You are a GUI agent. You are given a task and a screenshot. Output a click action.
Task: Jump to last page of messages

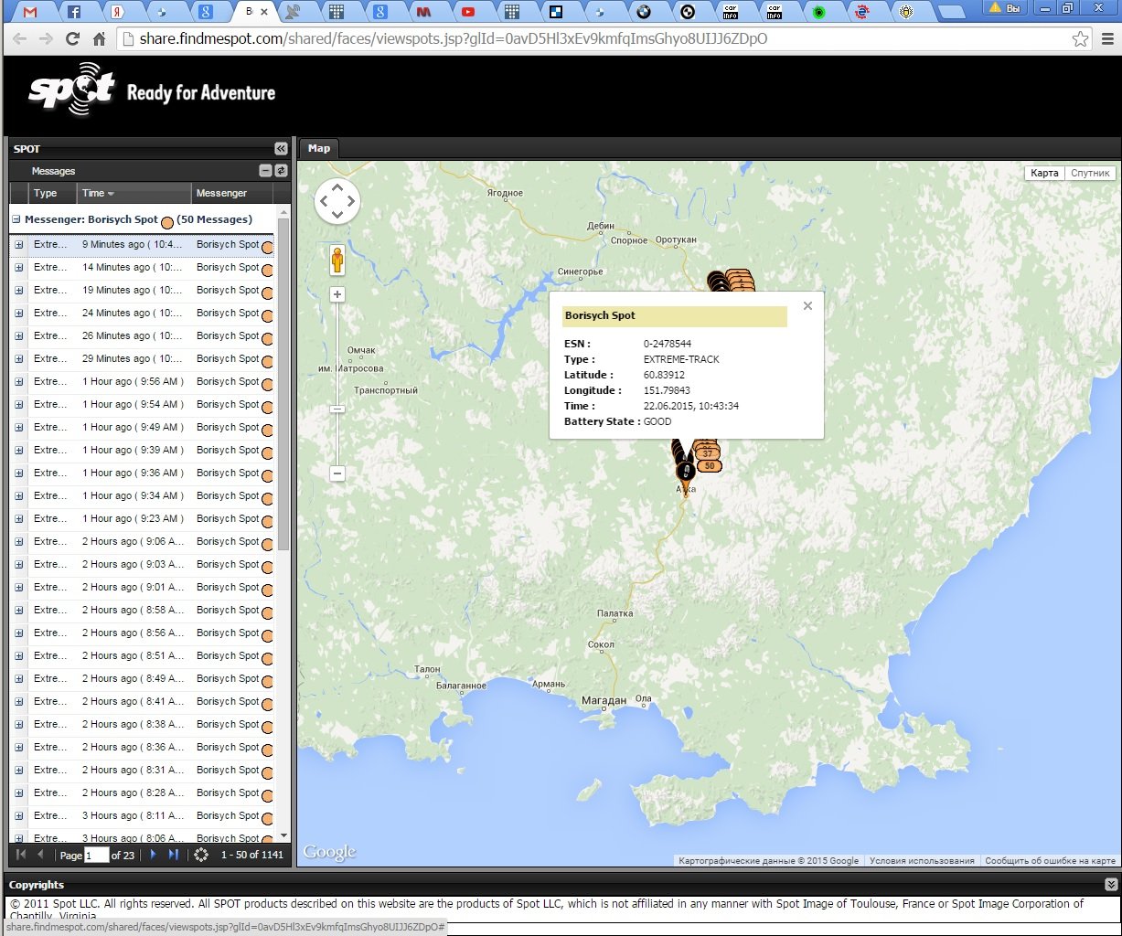click(x=174, y=855)
